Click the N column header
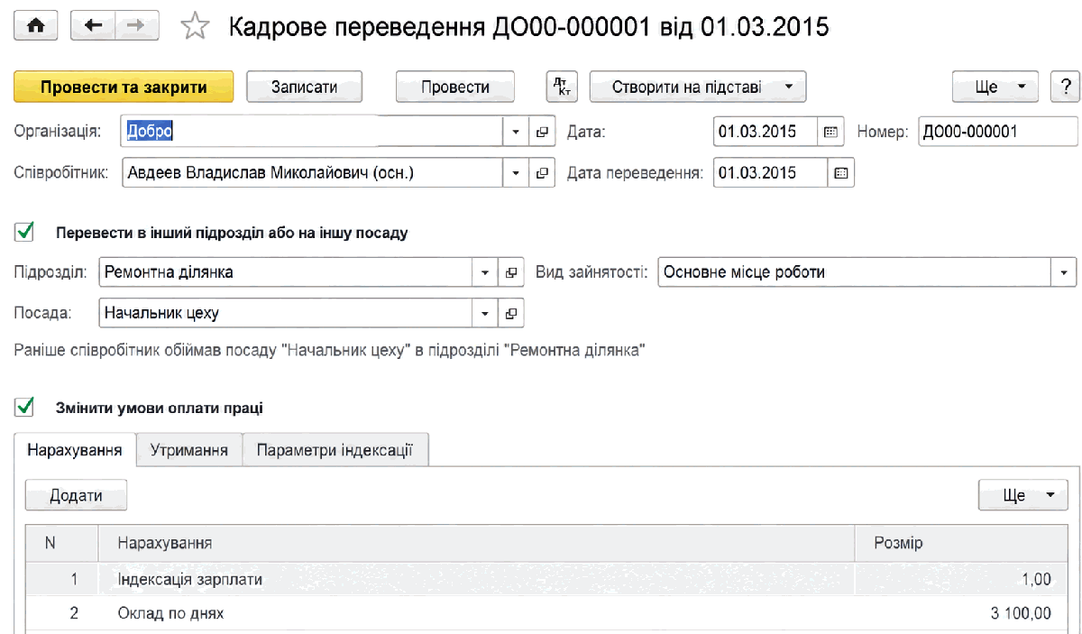 [61, 543]
